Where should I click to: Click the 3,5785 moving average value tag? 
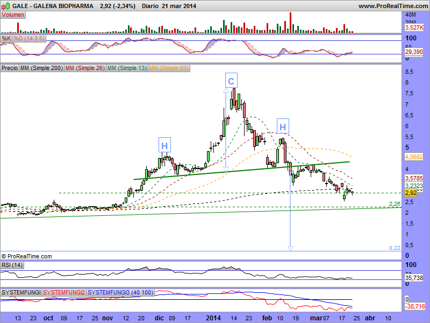coord(414,178)
